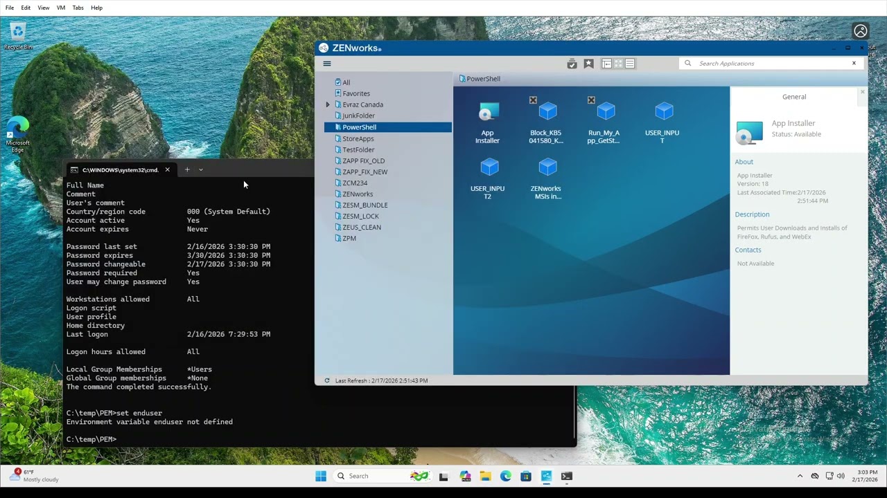Open the terminal tab dropdown arrow

pyautogui.click(x=201, y=169)
